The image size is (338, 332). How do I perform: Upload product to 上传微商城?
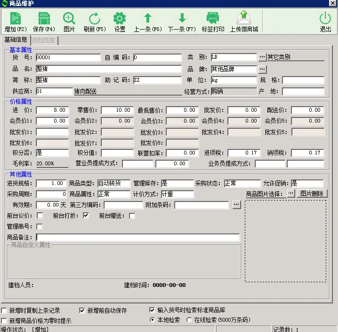(244, 22)
